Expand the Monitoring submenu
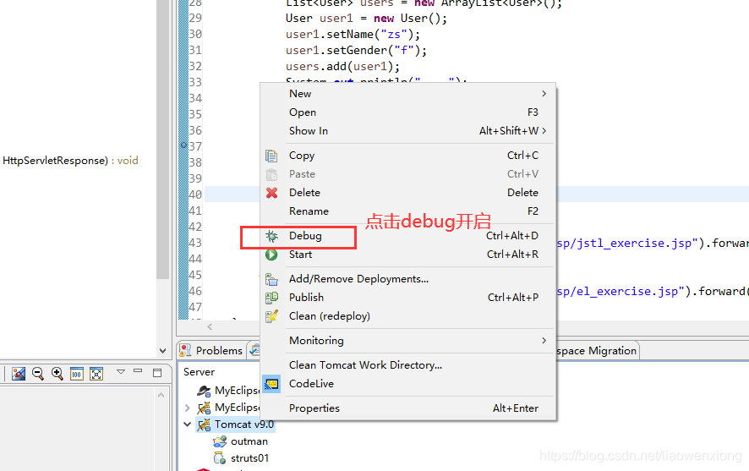 tap(544, 341)
